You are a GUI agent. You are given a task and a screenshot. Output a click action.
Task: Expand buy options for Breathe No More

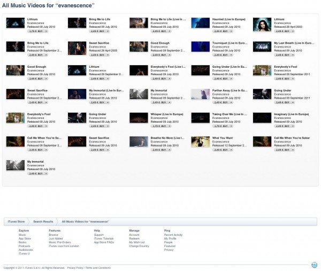tap(170, 150)
